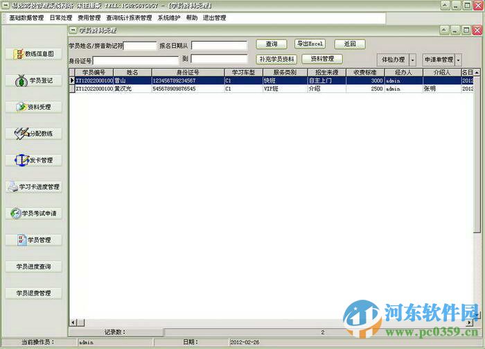Select the 曾山 name cell
This screenshot has width=485, height=349.
pyautogui.click(x=132, y=80)
